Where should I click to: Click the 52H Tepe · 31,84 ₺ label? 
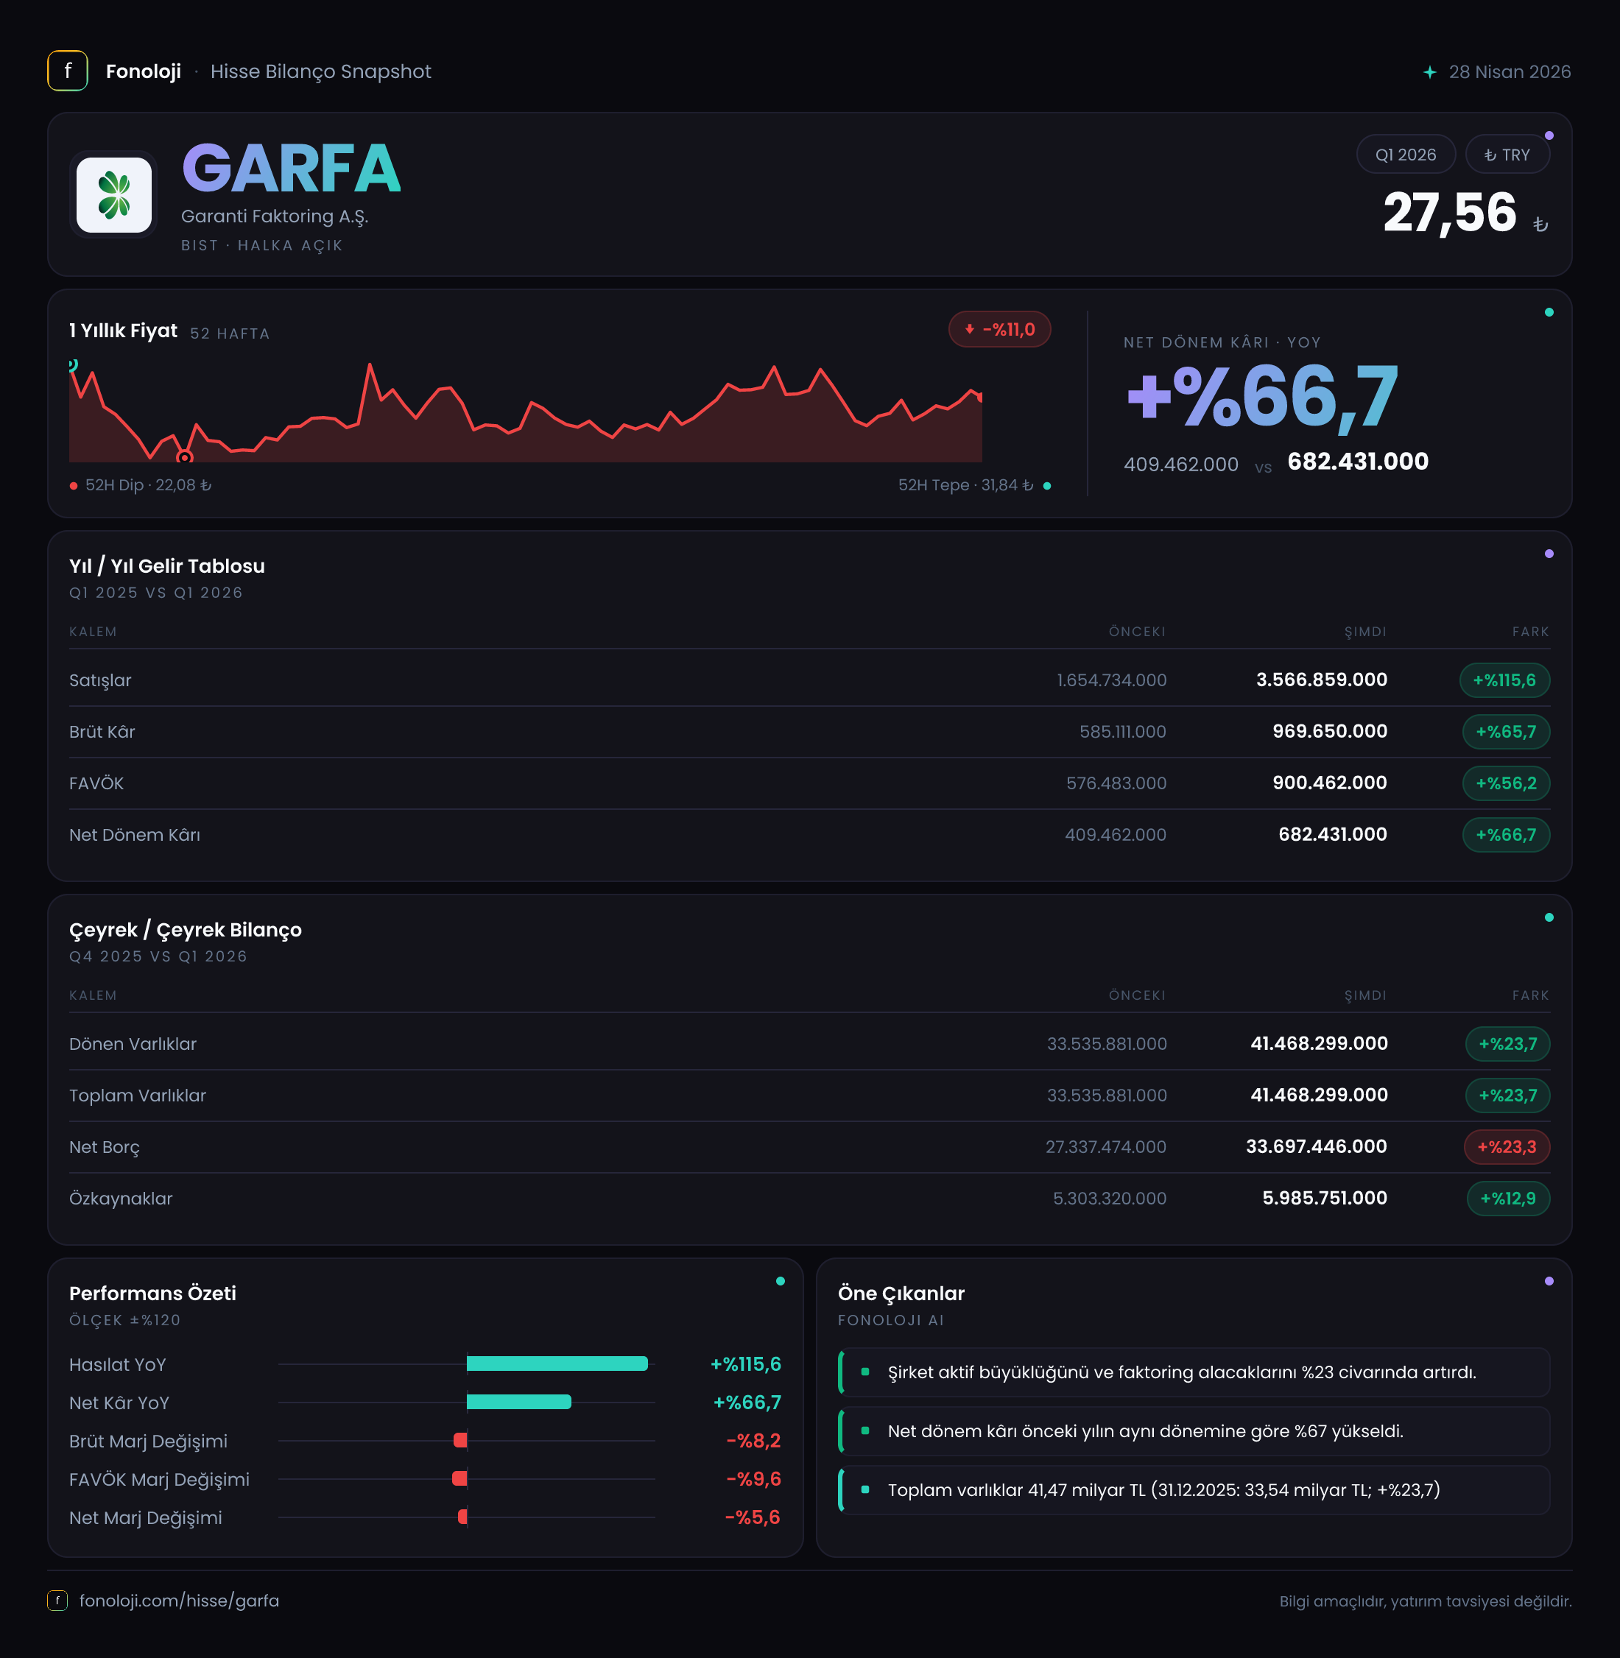point(965,485)
